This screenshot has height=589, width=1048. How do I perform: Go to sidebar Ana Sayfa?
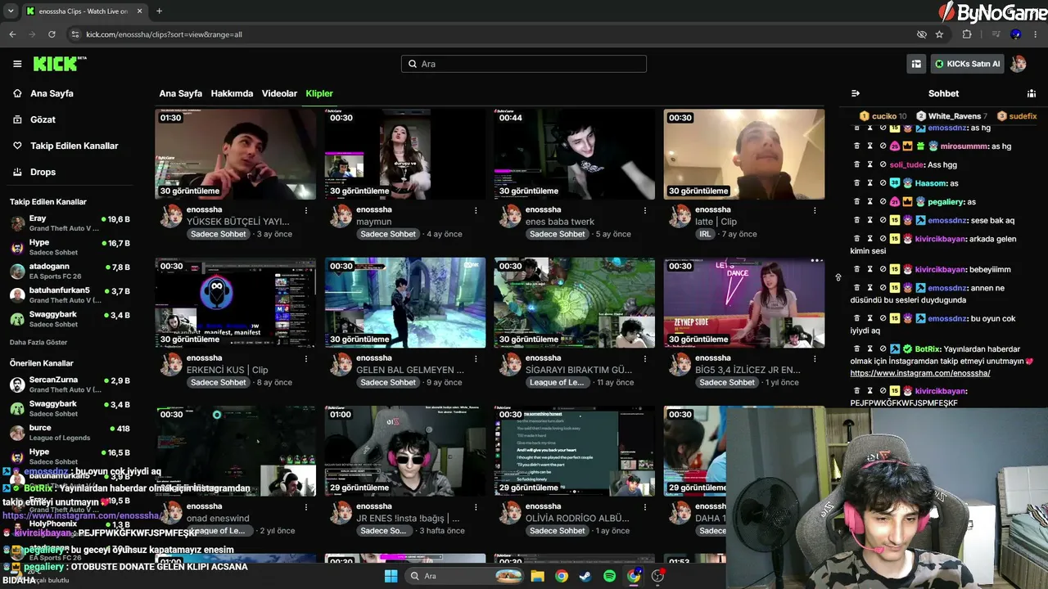point(52,93)
